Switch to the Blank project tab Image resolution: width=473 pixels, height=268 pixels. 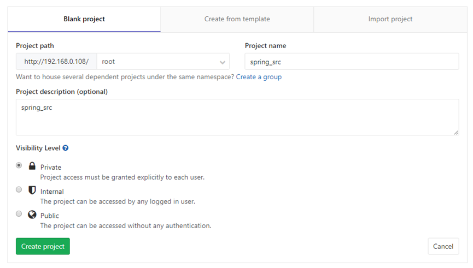[x=84, y=19]
